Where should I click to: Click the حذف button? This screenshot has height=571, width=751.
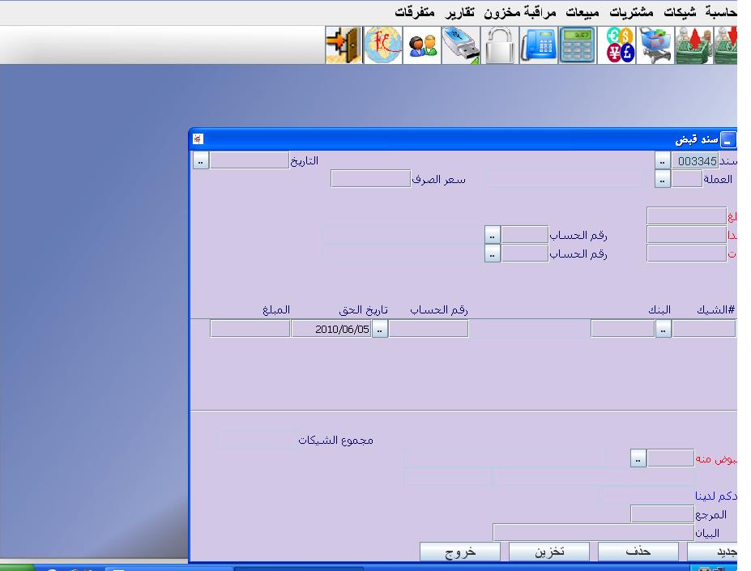click(x=637, y=552)
